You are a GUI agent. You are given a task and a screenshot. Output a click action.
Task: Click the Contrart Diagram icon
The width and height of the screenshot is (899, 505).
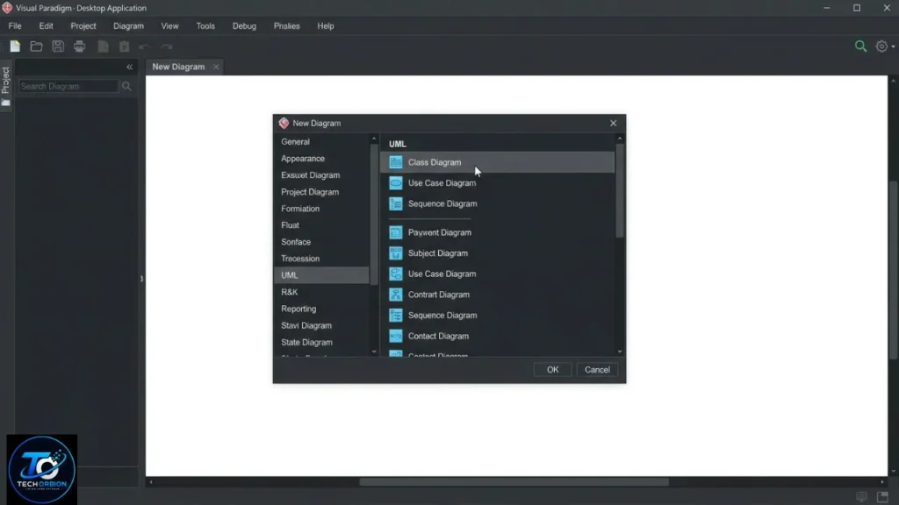coord(396,295)
